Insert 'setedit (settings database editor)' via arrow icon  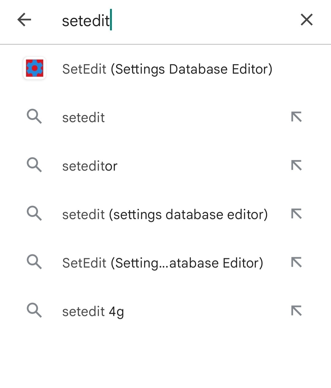pos(296,214)
